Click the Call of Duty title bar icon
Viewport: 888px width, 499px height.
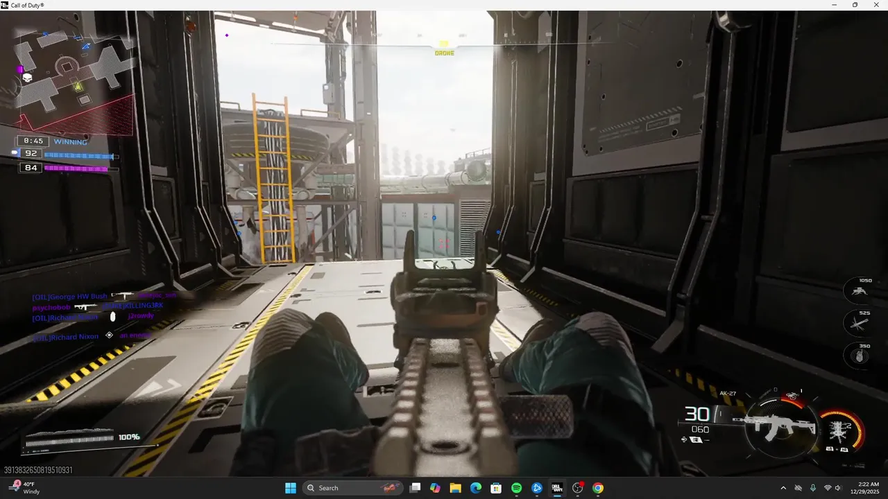coord(5,5)
